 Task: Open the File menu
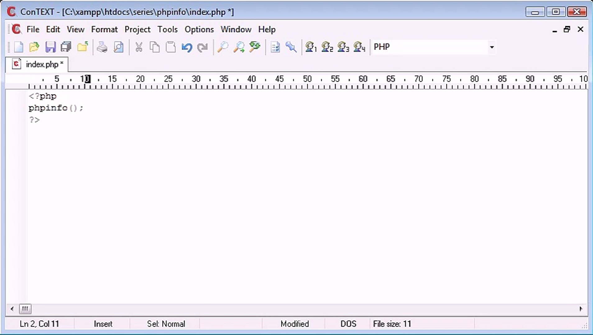[33, 29]
